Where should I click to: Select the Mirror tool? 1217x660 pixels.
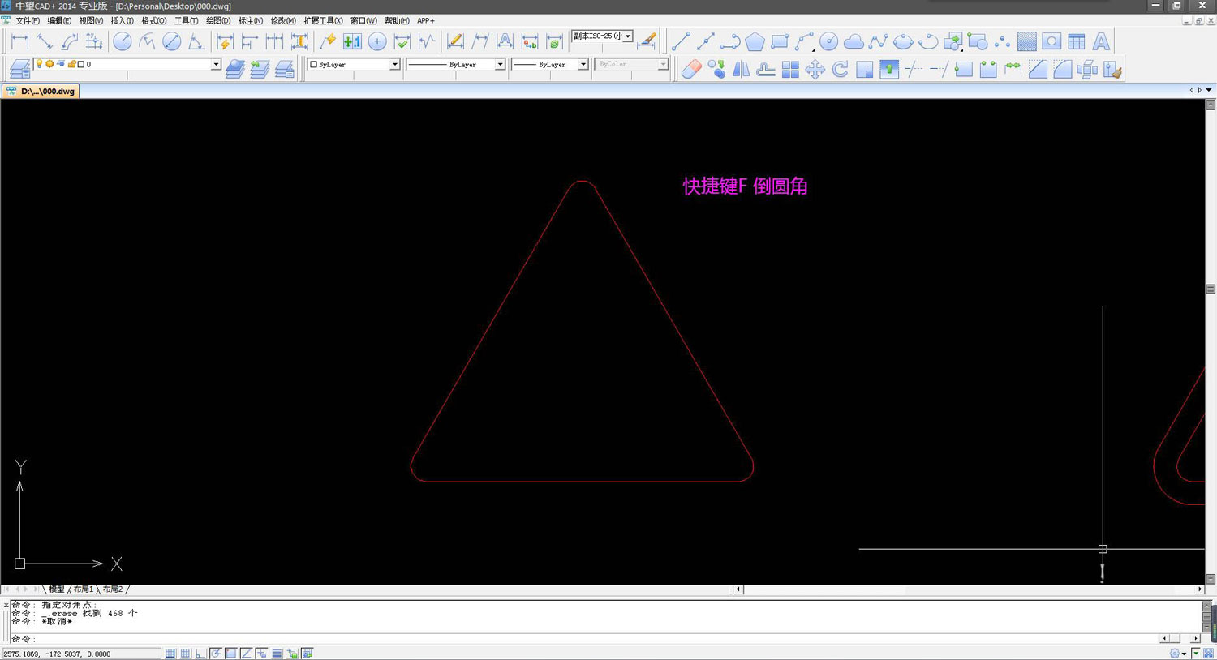[x=741, y=69]
